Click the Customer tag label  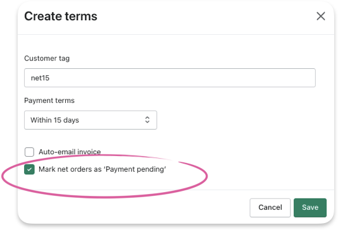pos(47,58)
